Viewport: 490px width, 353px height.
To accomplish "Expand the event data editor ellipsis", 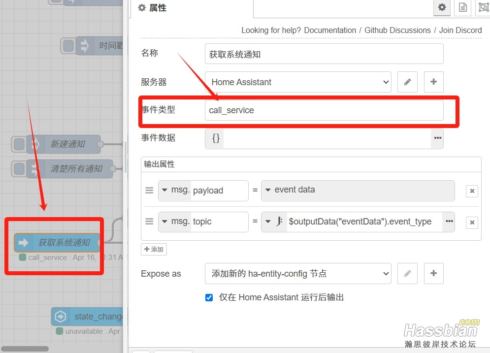I will coord(437,138).
